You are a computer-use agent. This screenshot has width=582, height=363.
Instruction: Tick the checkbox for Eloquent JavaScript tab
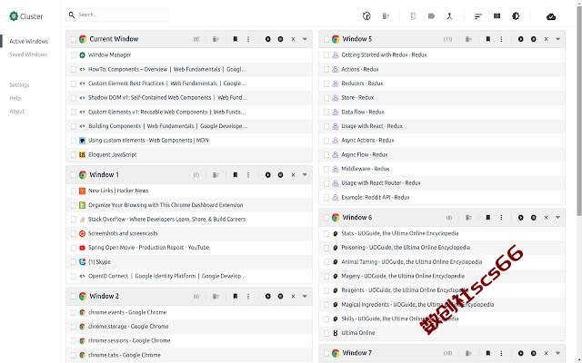coord(73,155)
